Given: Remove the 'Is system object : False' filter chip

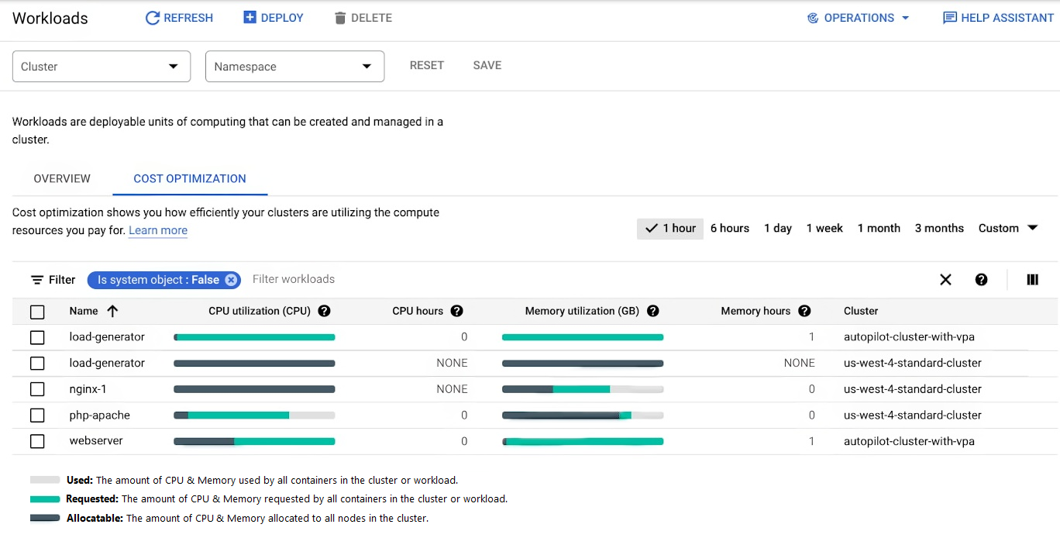Looking at the screenshot, I should [x=231, y=280].
